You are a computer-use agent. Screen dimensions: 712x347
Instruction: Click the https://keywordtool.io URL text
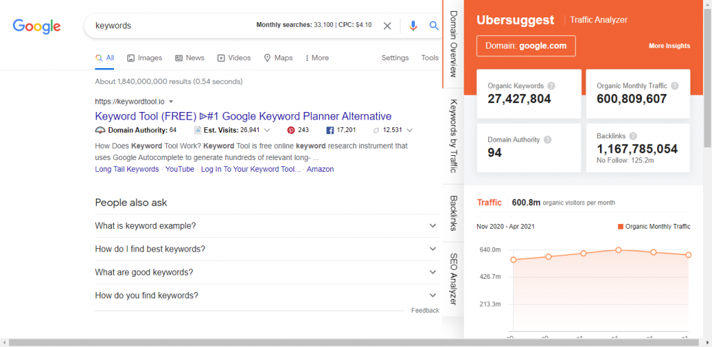click(x=129, y=102)
